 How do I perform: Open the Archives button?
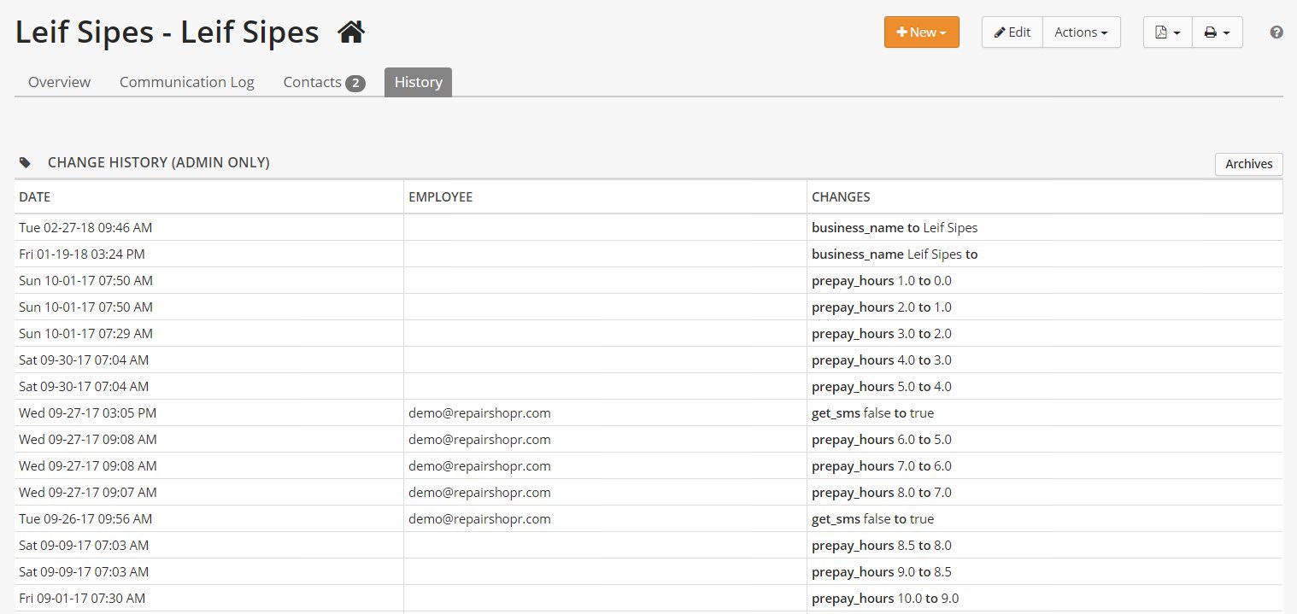[1248, 164]
